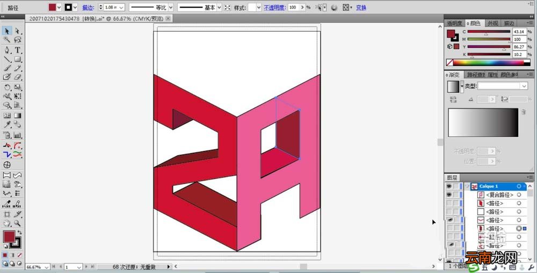Open stroke color dropdown in control bar

(x=75, y=7)
